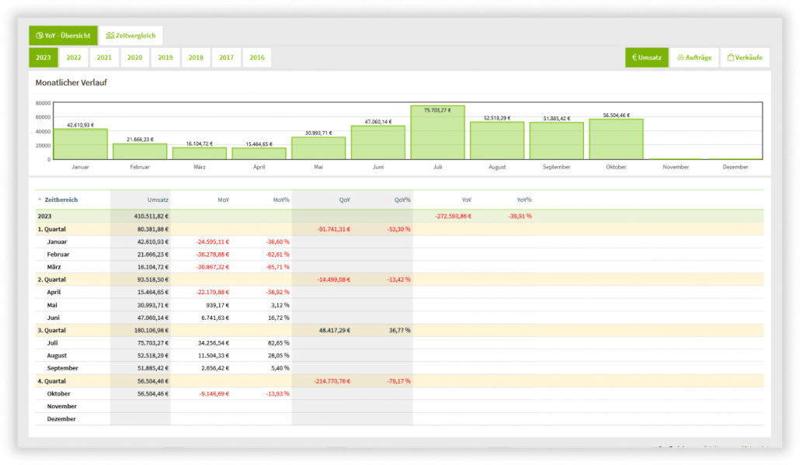Click the Juli bar in chart

click(438, 133)
